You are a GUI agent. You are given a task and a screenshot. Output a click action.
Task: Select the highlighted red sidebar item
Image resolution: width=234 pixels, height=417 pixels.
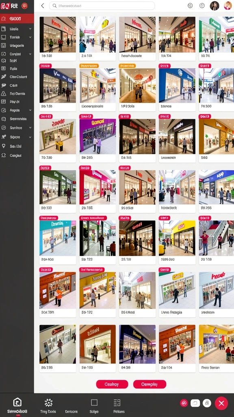click(x=17, y=19)
